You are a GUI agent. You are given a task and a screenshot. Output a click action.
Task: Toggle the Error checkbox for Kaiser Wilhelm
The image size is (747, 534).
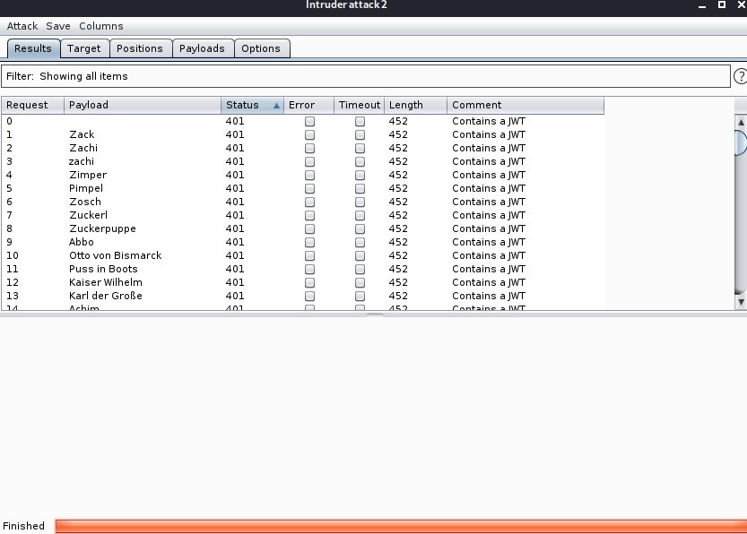(309, 282)
